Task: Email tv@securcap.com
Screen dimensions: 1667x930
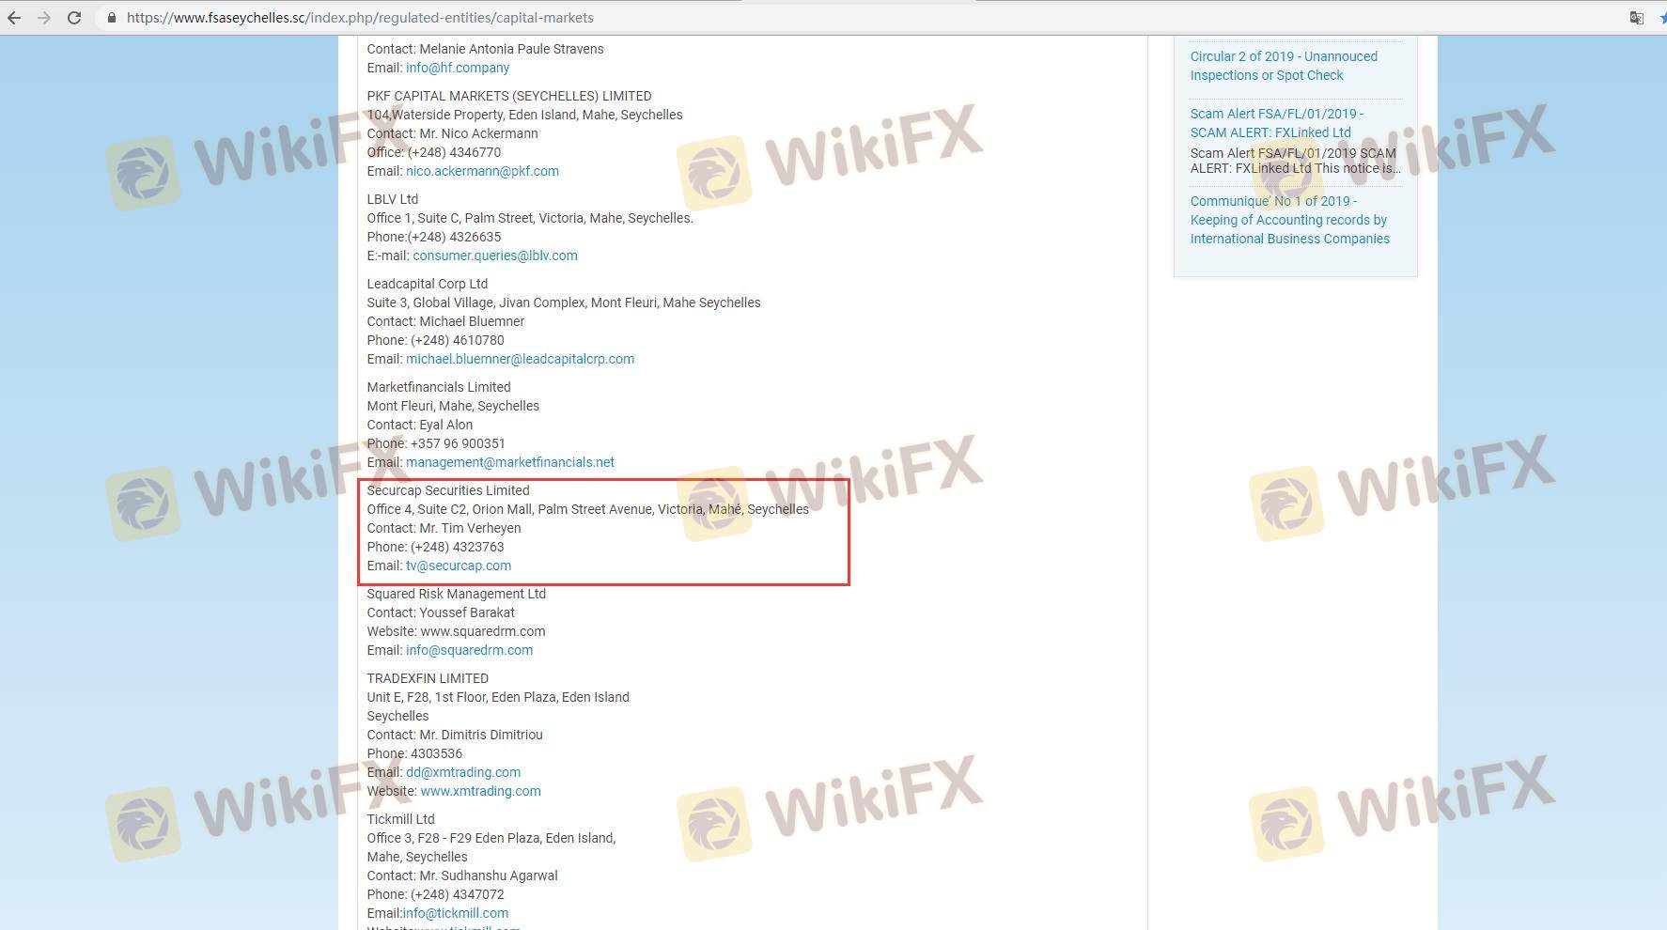Action: point(459,566)
